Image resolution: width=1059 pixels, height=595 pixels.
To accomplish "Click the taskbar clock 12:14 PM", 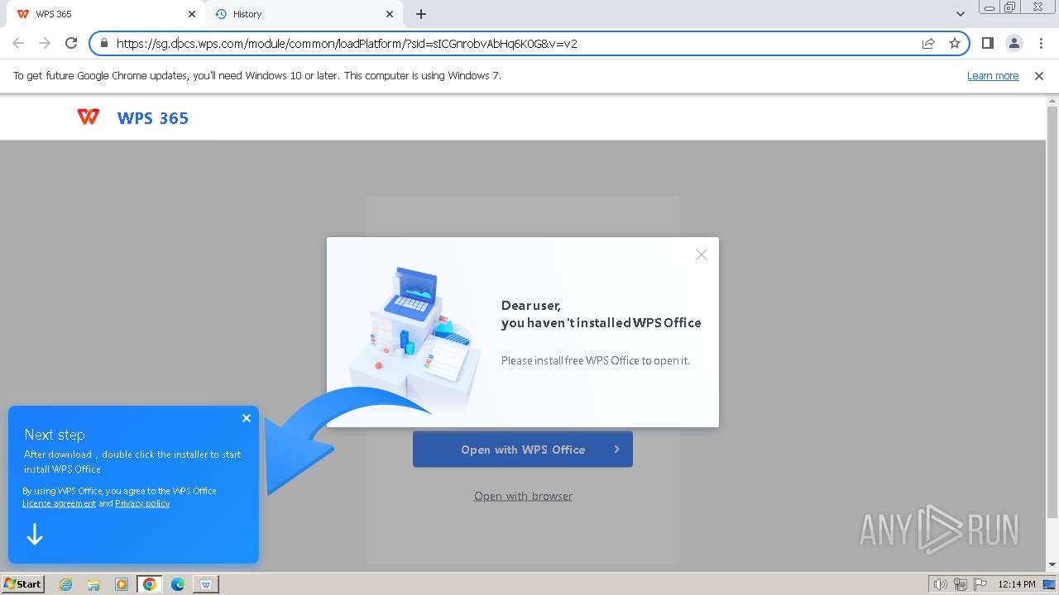I will (x=1017, y=584).
